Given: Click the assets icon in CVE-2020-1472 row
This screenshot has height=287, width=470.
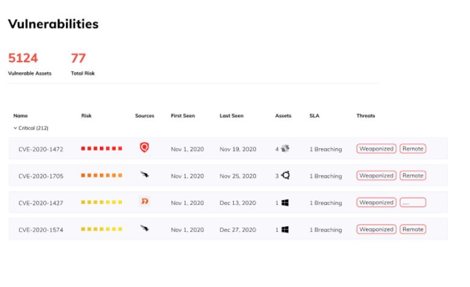Looking at the screenshot, I should pyautogui.click(x=285, y=148).
